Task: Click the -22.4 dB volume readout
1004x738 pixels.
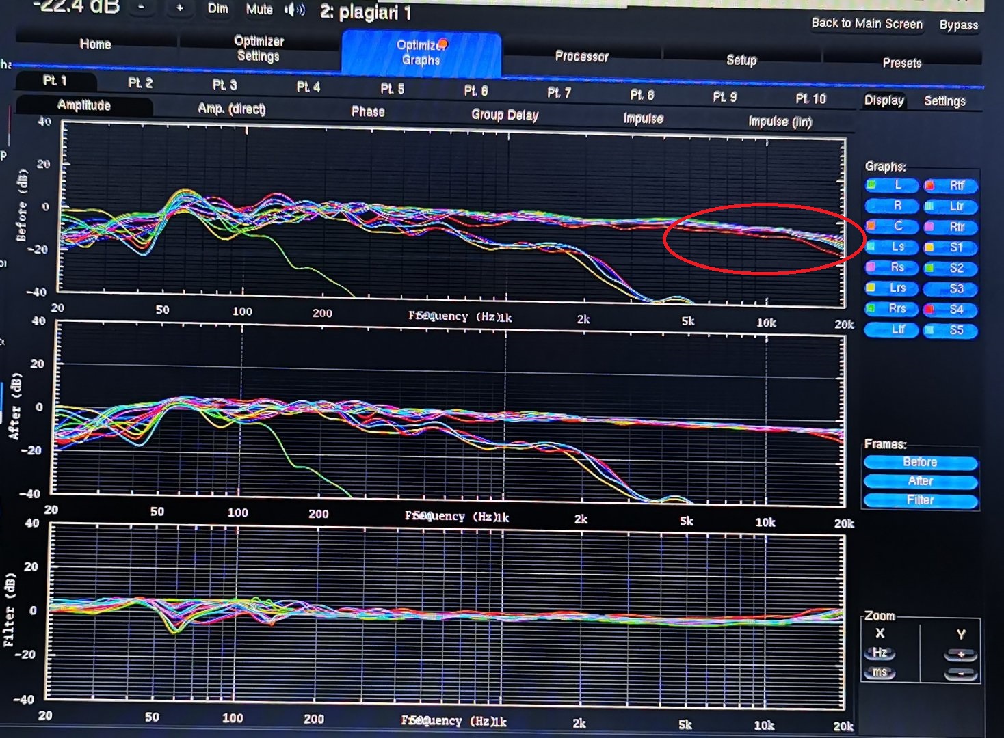Action: (76, 6)
